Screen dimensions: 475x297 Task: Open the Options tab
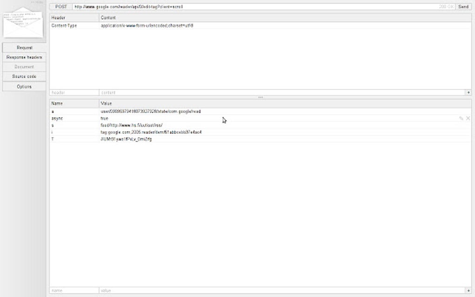click(x=24, y=86)
